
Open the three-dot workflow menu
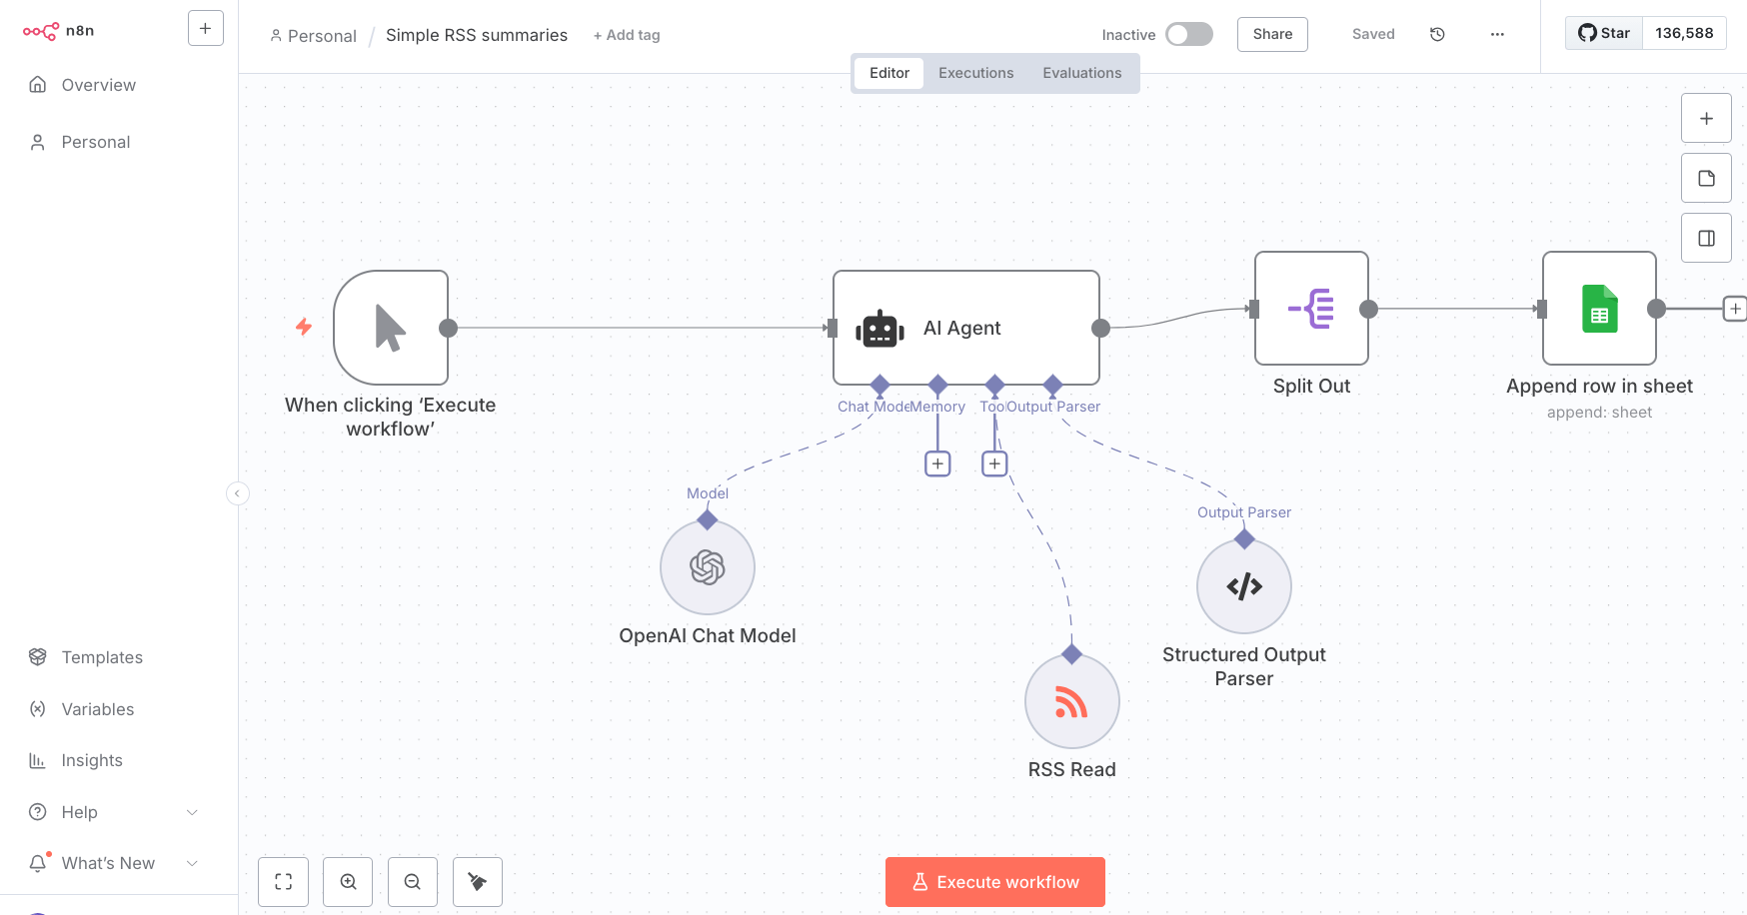coord(1497,34)
